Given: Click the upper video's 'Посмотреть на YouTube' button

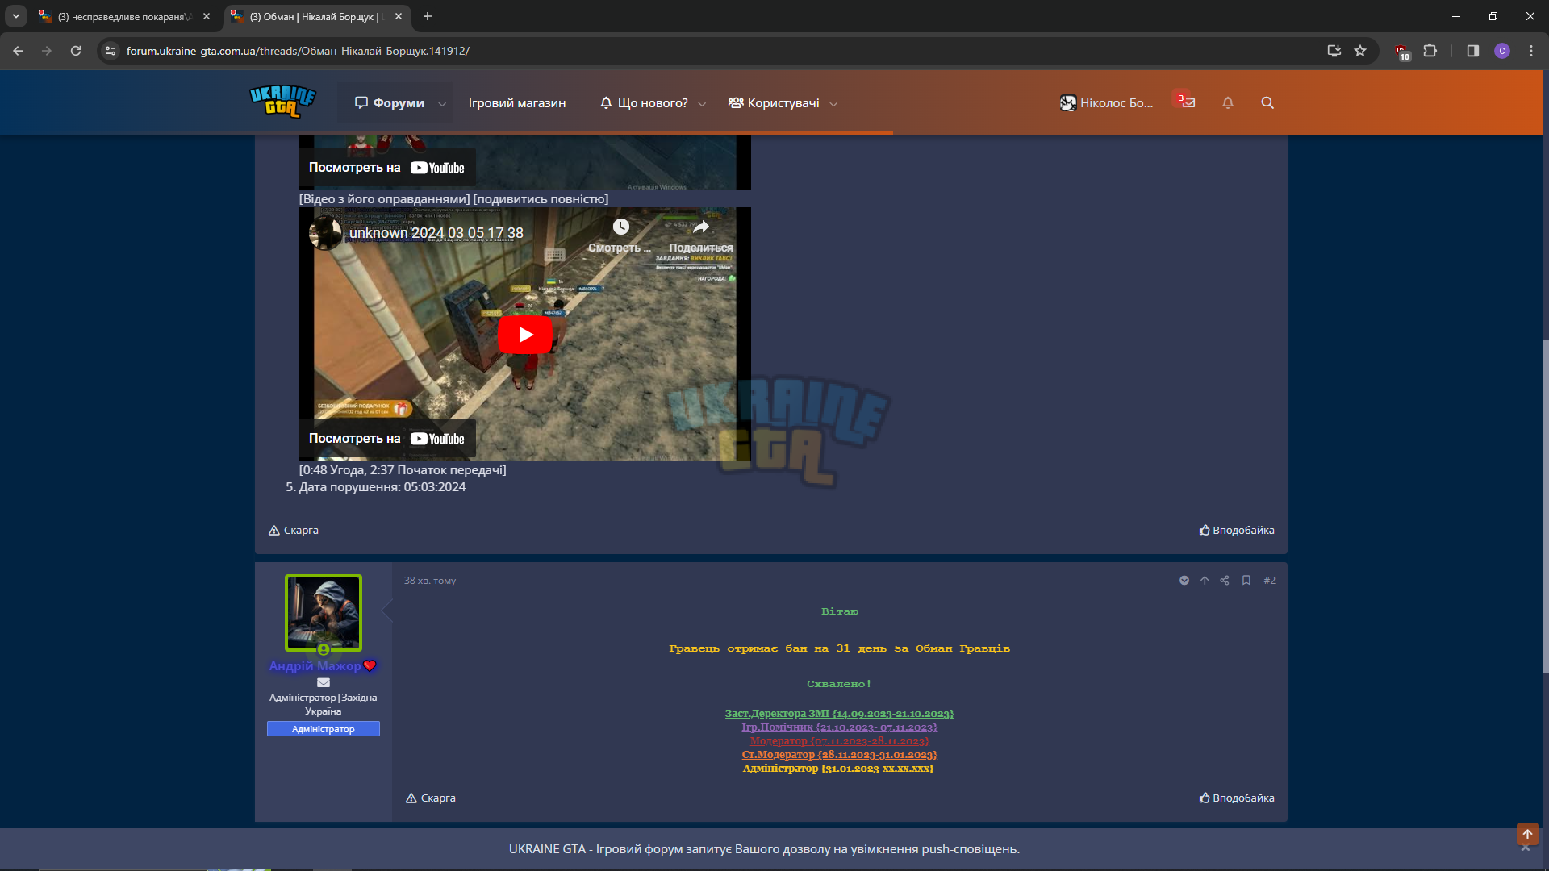Looking at the screenshot, I should (x=387, y=168).
